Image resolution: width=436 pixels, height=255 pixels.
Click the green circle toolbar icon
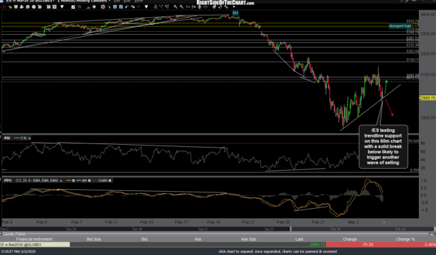pyautogui.click(x=94, y=7)
